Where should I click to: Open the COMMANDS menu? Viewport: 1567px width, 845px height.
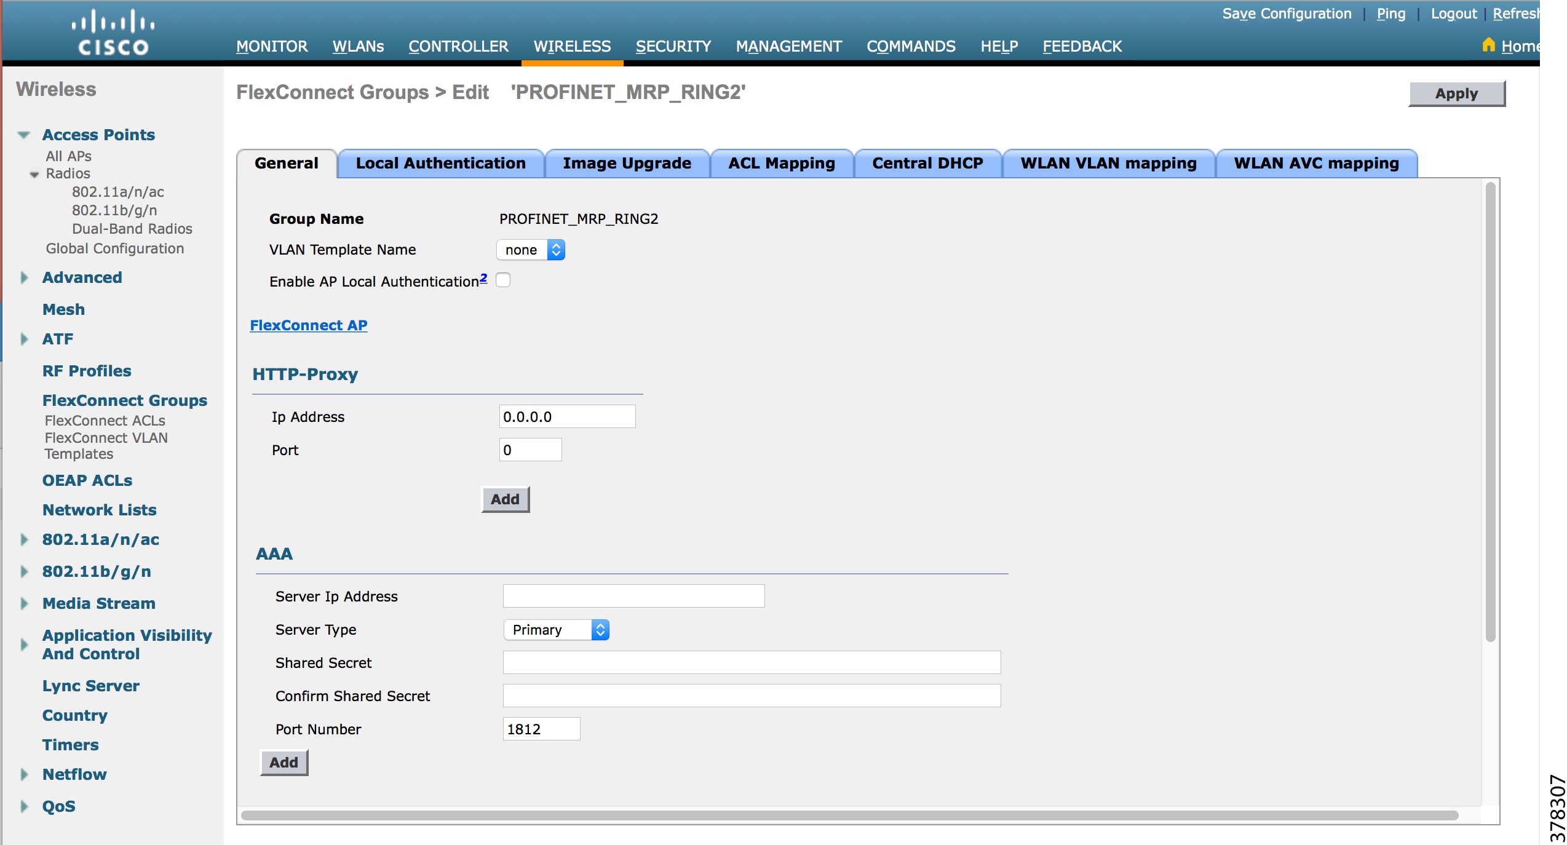(911, 46)
